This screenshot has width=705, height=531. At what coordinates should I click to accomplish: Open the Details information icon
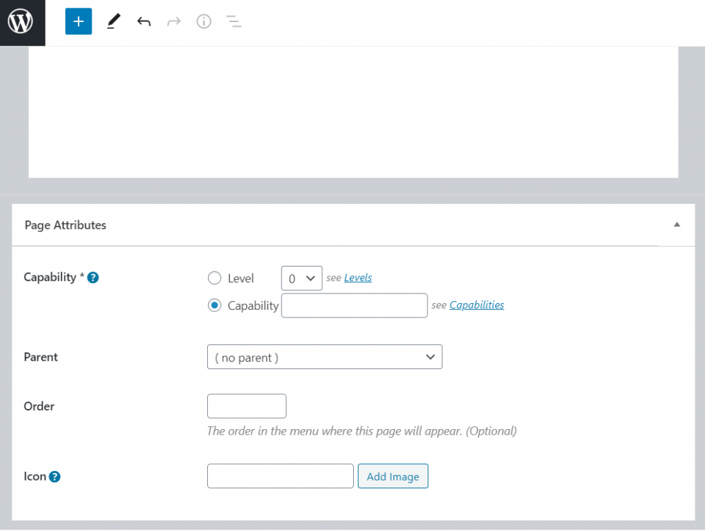pos(203,21)
